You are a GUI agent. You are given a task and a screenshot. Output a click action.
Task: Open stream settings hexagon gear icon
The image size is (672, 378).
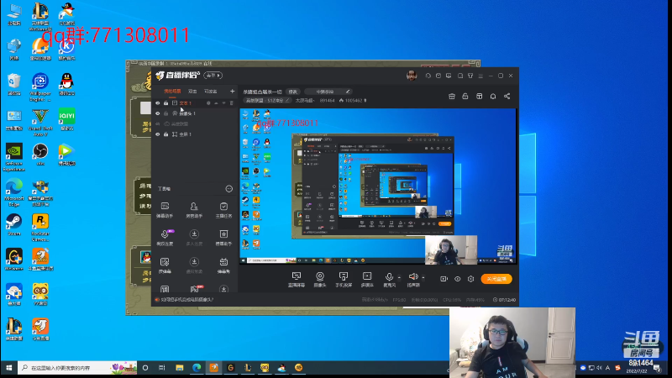470,279
